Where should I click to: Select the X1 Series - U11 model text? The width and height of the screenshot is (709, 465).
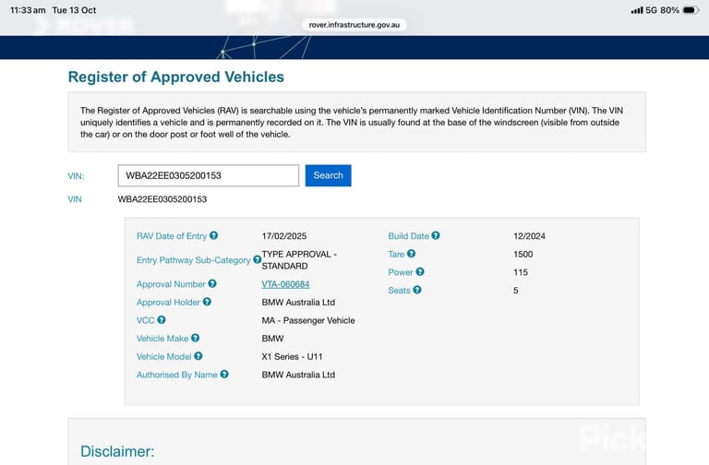point(292,356)
